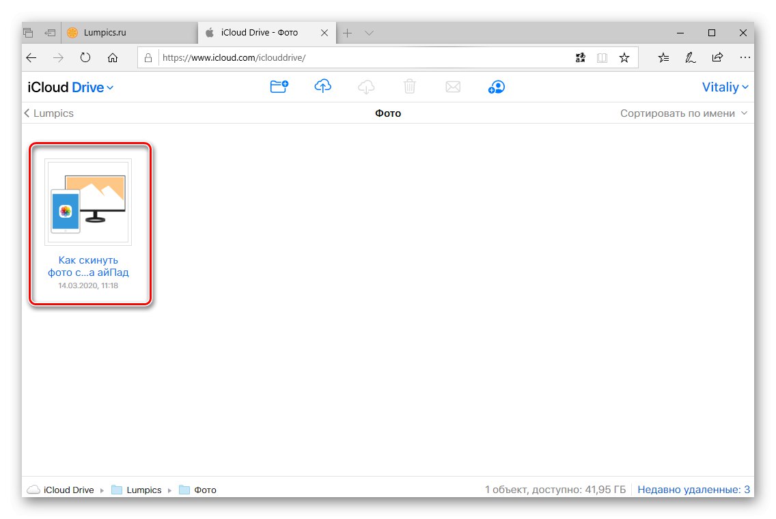Open browser settings and more menu
Screen dimensions: 776x519
[x=745, y=58]
